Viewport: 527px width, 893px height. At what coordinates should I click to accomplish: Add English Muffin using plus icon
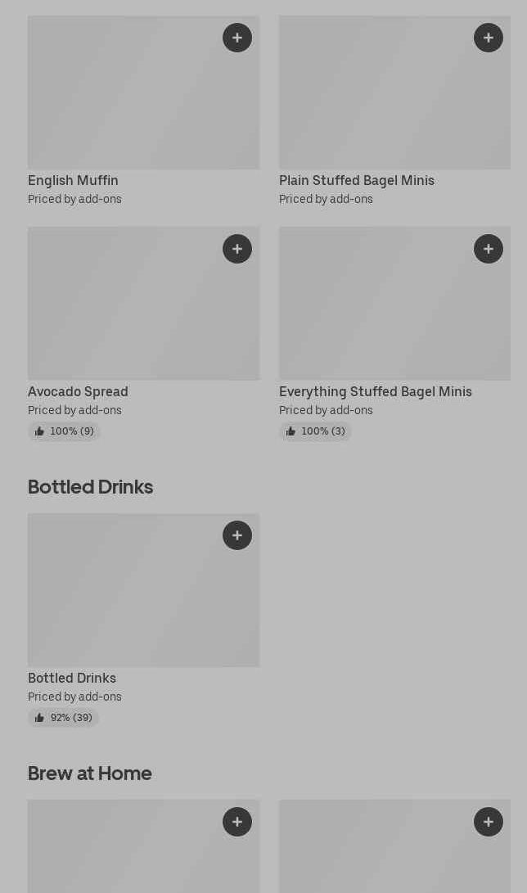(237, 38)
